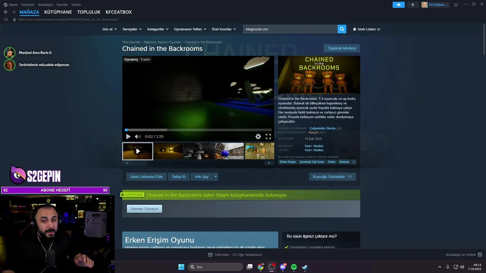Click İstek Listesine Ekle button
This screenshot has height=273, width=486.
pyautogui.click(x=147, y=177)
